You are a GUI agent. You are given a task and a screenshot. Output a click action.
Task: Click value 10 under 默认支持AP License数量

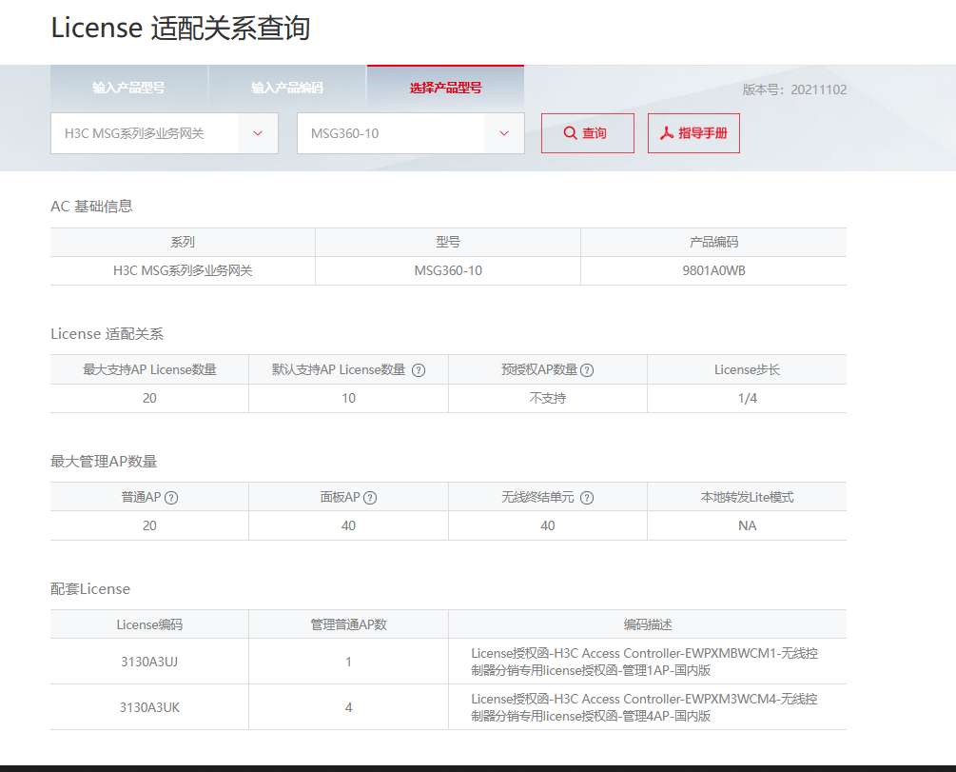coord(349,399)
